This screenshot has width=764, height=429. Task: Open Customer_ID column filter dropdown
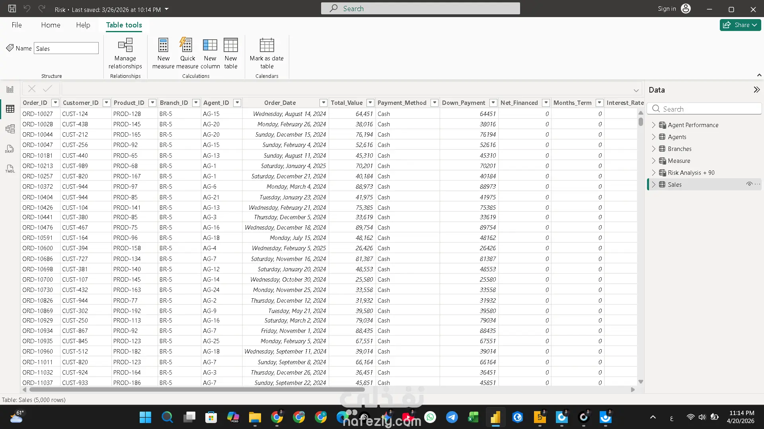click(106, 103)
